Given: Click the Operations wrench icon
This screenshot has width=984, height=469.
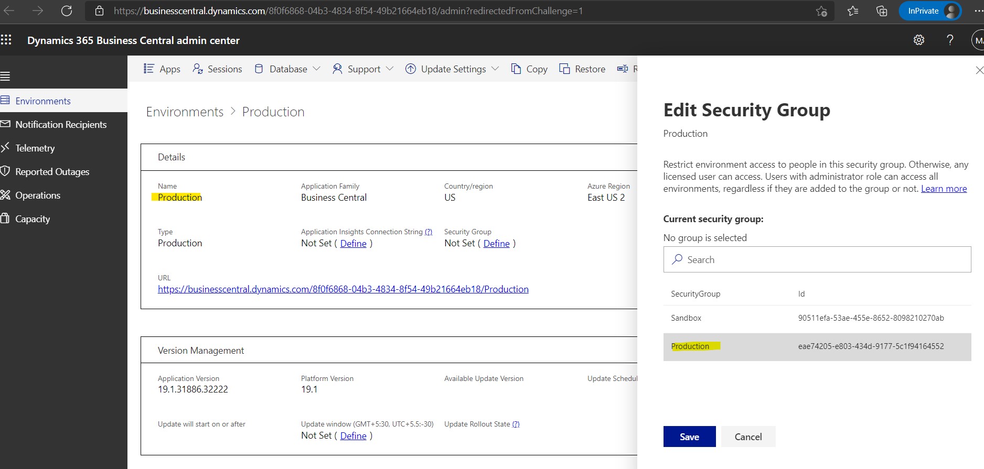Looking at the screenshot, I should tap(5, 195).
